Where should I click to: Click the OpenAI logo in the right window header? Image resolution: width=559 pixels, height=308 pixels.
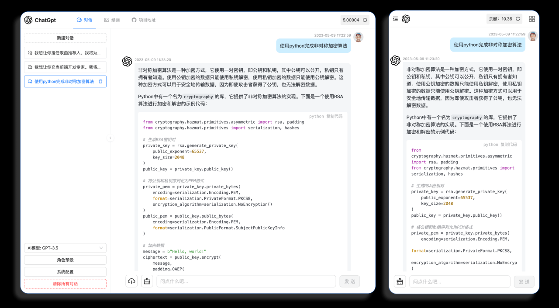point(406,19)
